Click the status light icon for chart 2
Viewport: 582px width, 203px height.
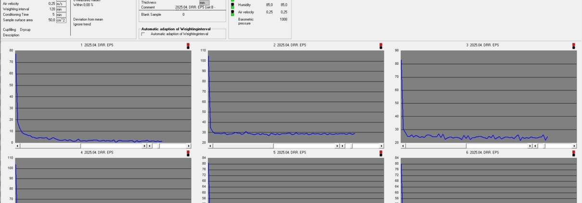pyautogui.click(x=380, y=46)
